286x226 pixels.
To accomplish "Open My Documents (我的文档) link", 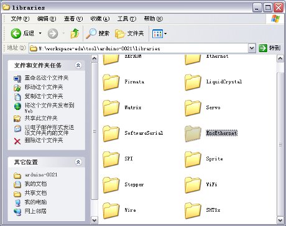I will (35, 184).
